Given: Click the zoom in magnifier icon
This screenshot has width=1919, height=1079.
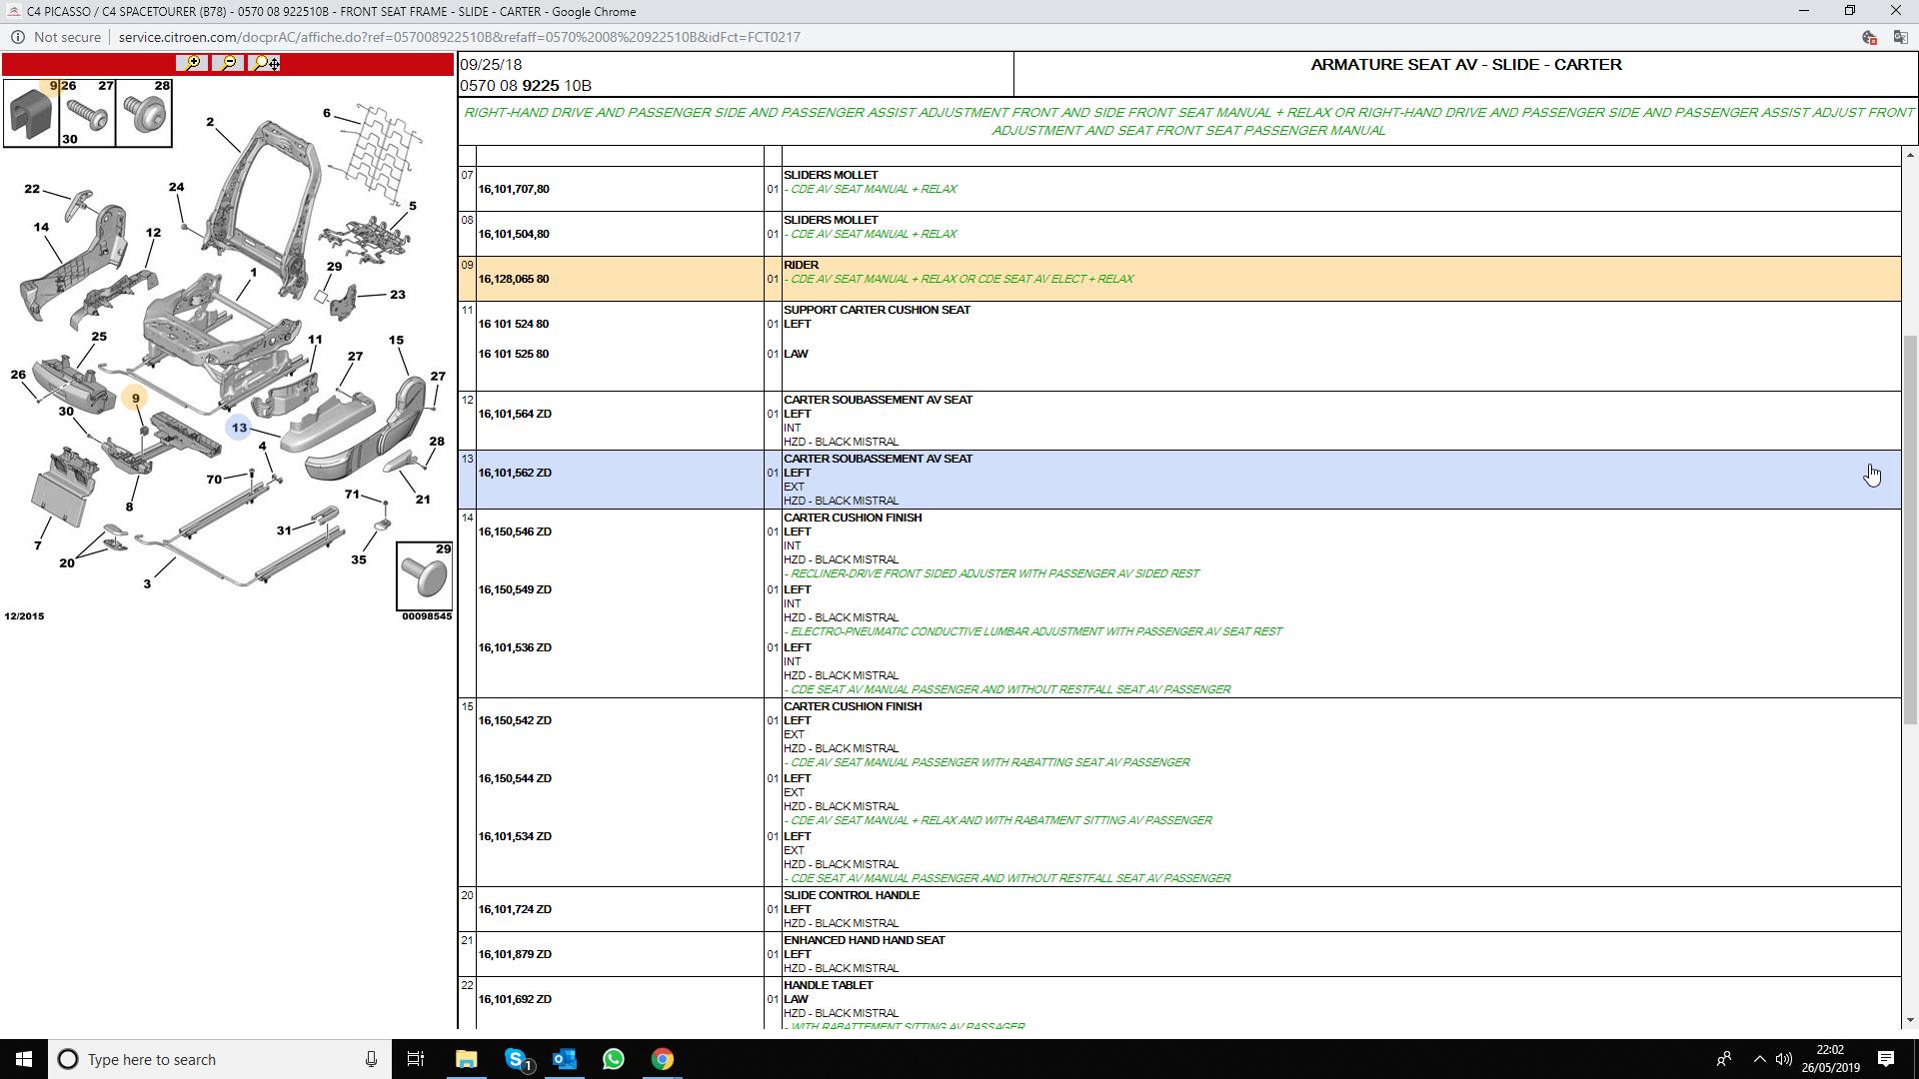Looking at the screenshot, I should click(191, 63).
